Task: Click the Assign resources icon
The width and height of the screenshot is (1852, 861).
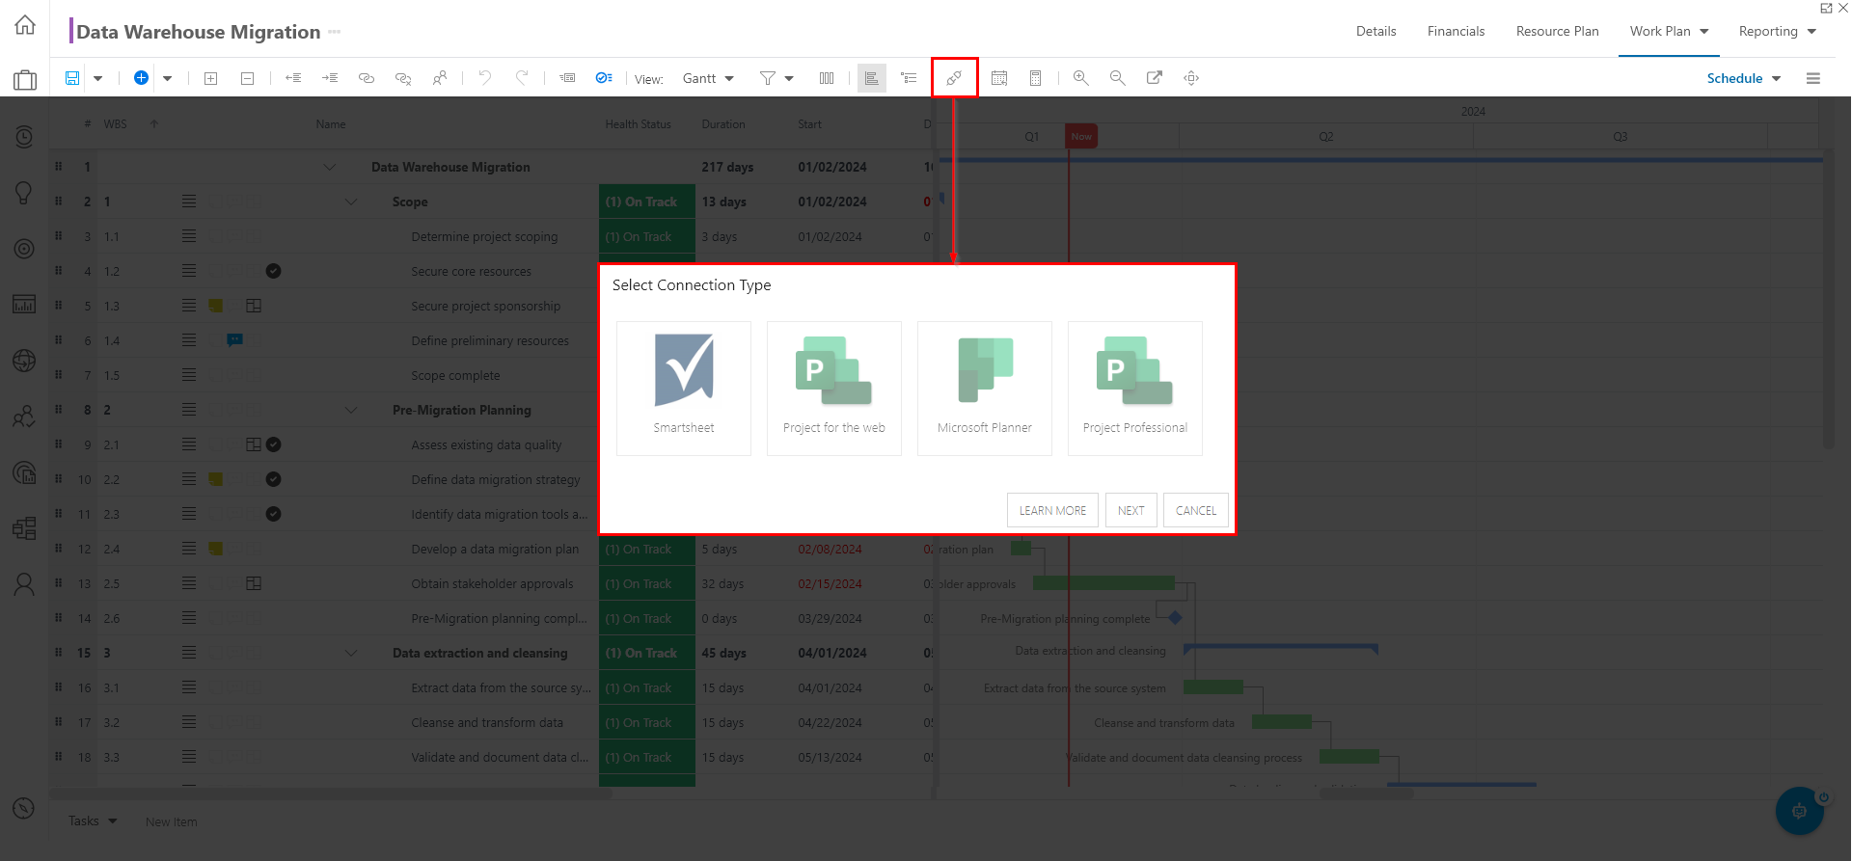Action: 440,78
